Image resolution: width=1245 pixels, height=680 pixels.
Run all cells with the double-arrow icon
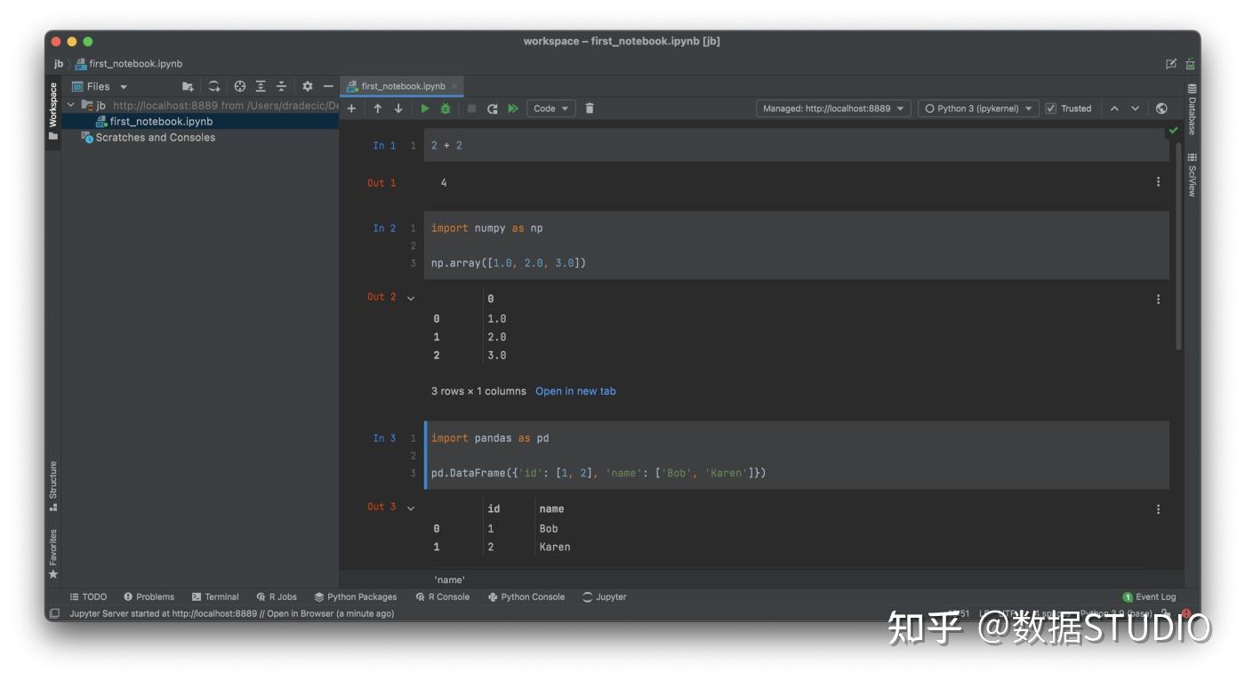pyautogui.click(x=515, y=108)
